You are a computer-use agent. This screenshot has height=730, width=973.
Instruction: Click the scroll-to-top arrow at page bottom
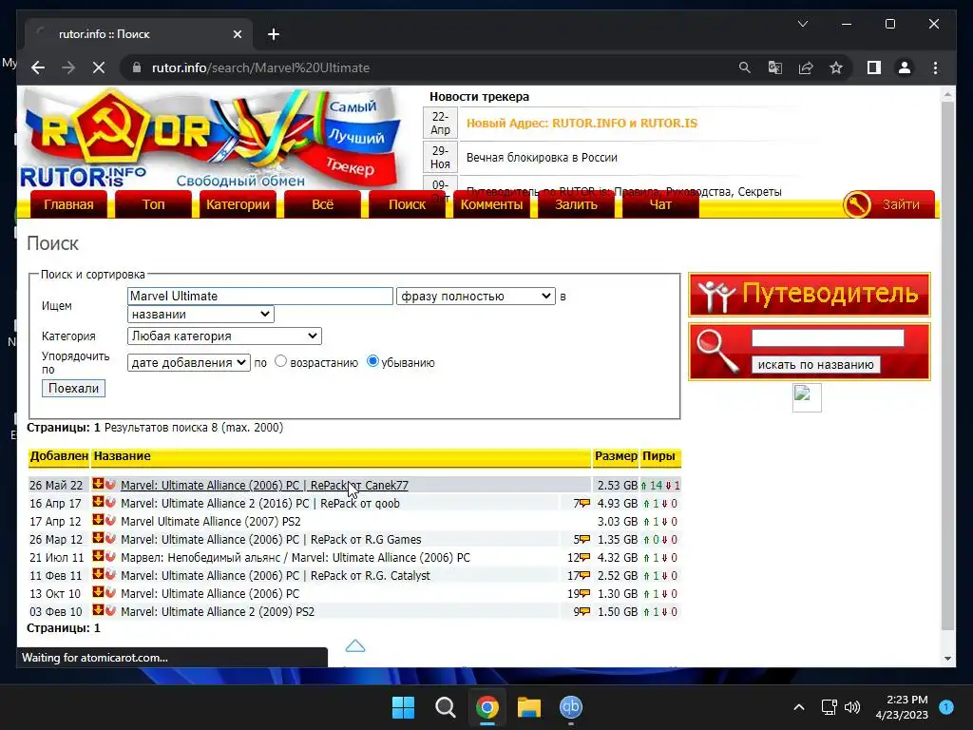point(355,646)
